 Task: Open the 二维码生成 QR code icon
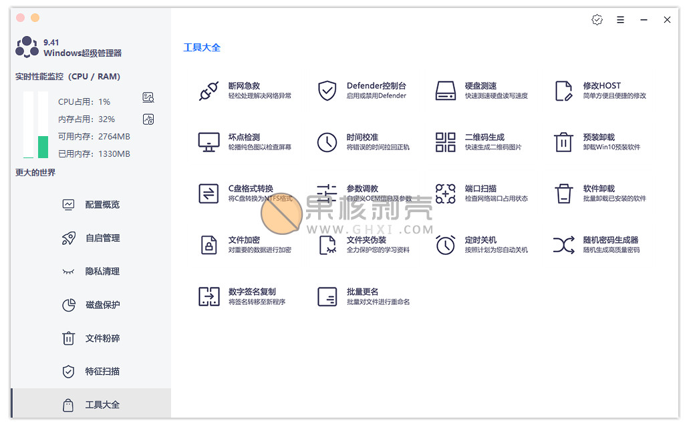445,142
